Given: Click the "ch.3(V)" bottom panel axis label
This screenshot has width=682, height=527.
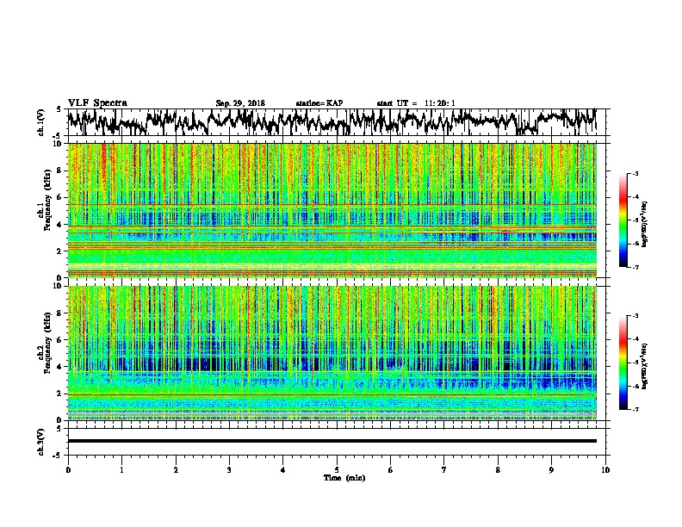Looking at the screenshot, I should (x=41, y=443).
